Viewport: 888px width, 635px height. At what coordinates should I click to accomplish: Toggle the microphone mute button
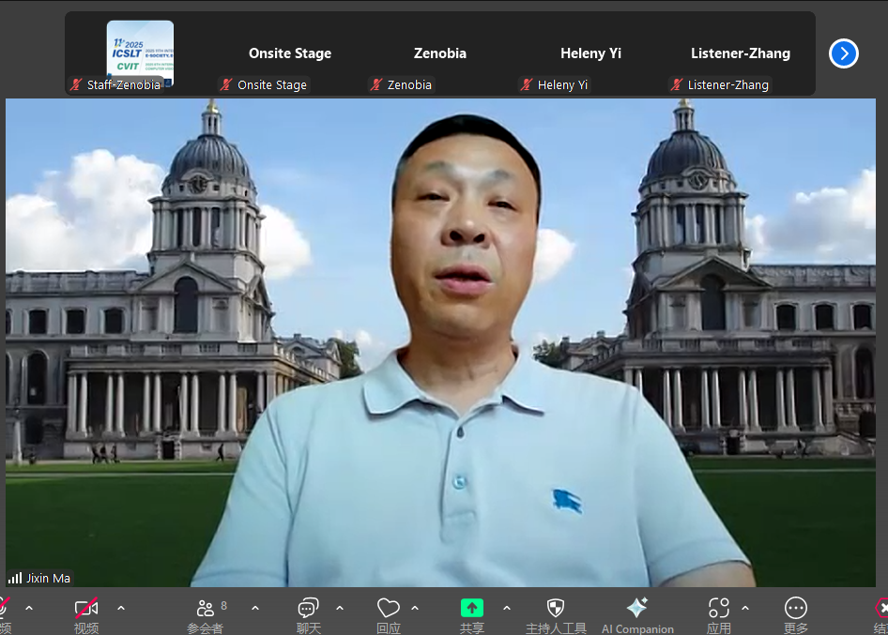pyautogui.click(x=4, y=609)
